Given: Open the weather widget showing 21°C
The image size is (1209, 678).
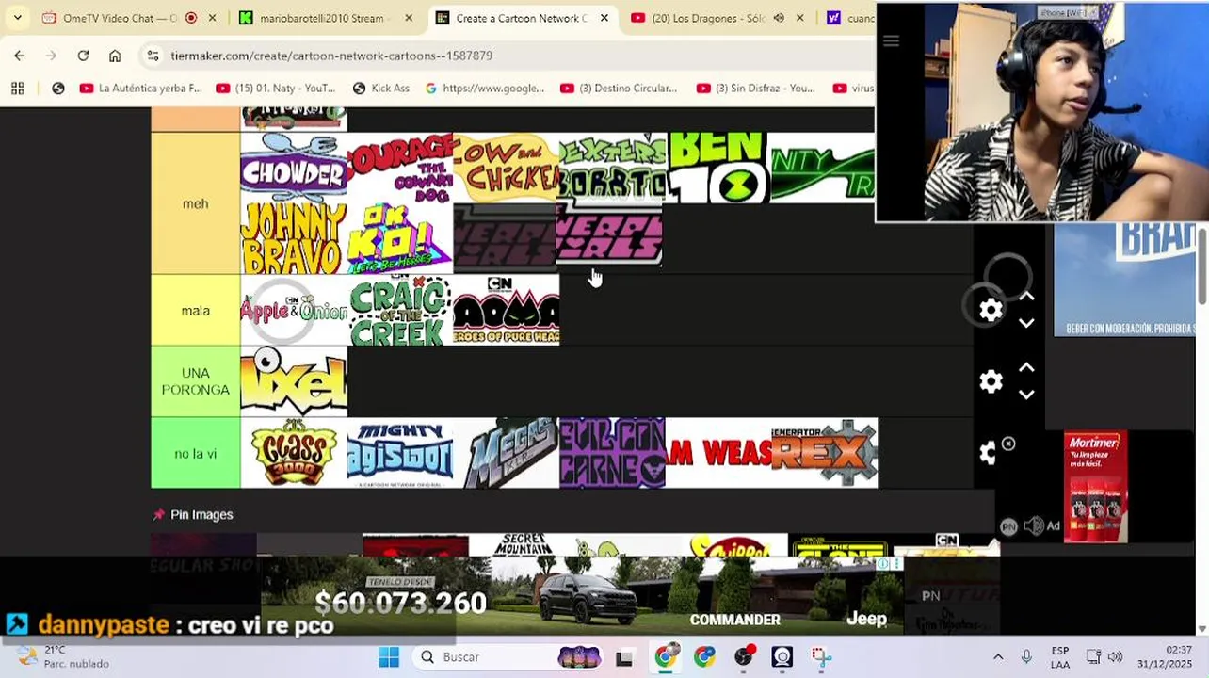Looking at the screenshot, I should (x=64, y=656).
